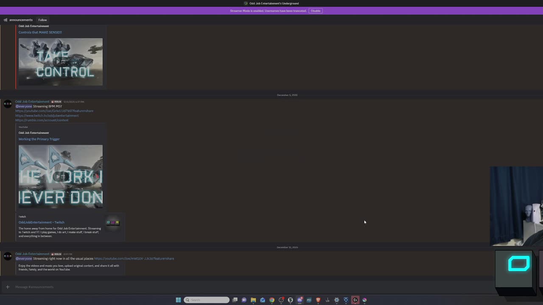
Task: Click the Twitch embed small preview image
Action: pos(113,222)
